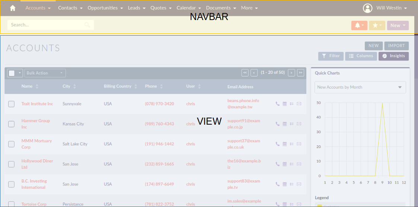Click the user avatar icon
This screenshot has width=418, height=207.
pos(367,8)
